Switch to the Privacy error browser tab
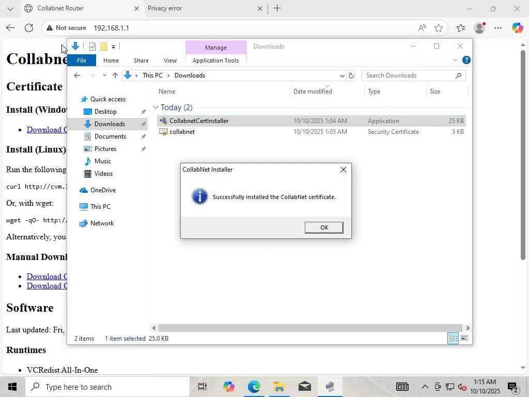This screenshot has width=529, height=397. tap(202, 8)
